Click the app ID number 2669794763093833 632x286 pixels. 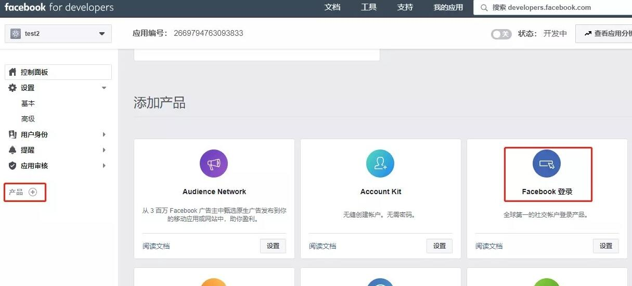[x=209, y=33]
